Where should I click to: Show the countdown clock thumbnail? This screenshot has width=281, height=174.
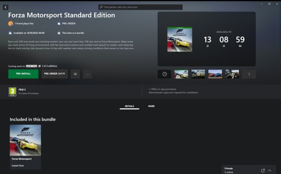[x=165, y=74]
